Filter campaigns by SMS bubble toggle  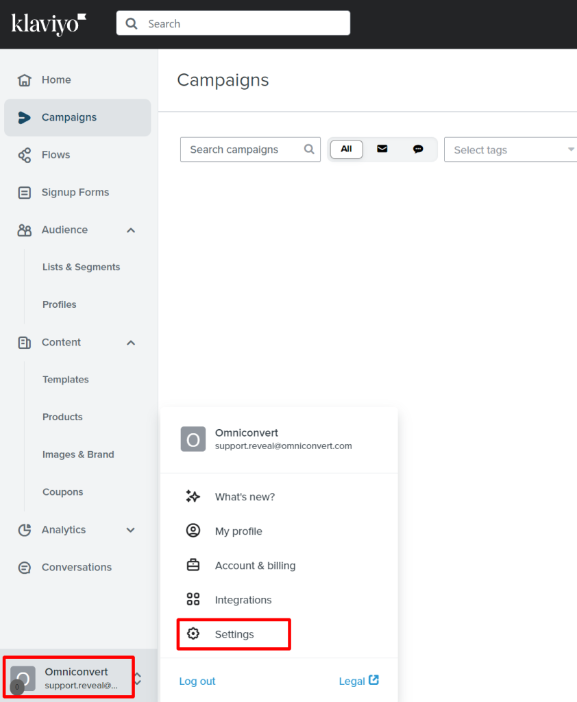tap(418, 149)
